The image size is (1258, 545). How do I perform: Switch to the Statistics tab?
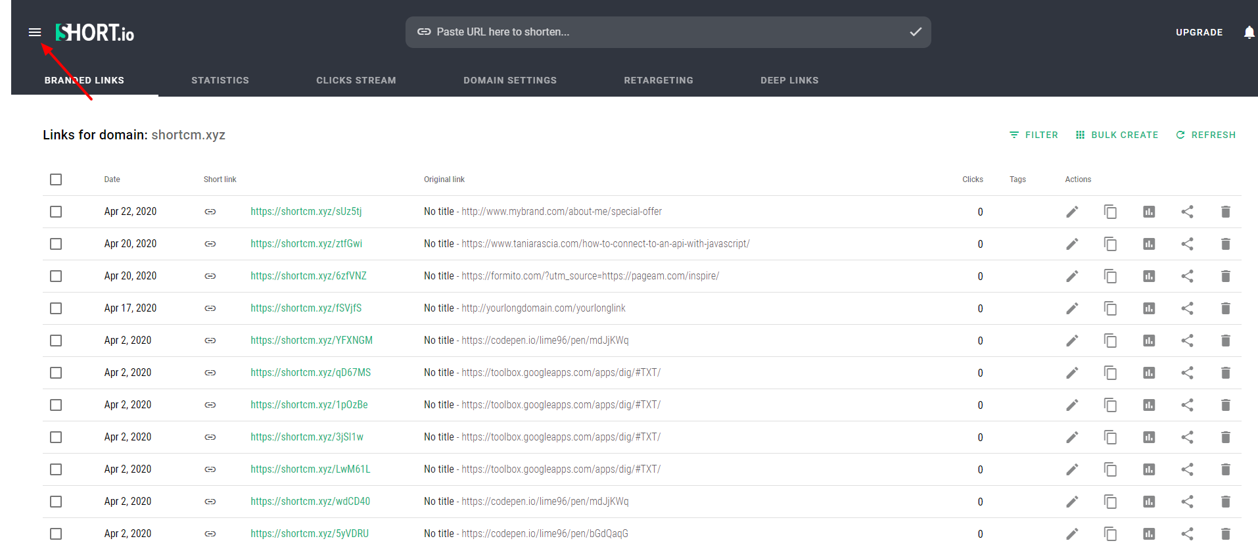[220, 80]
